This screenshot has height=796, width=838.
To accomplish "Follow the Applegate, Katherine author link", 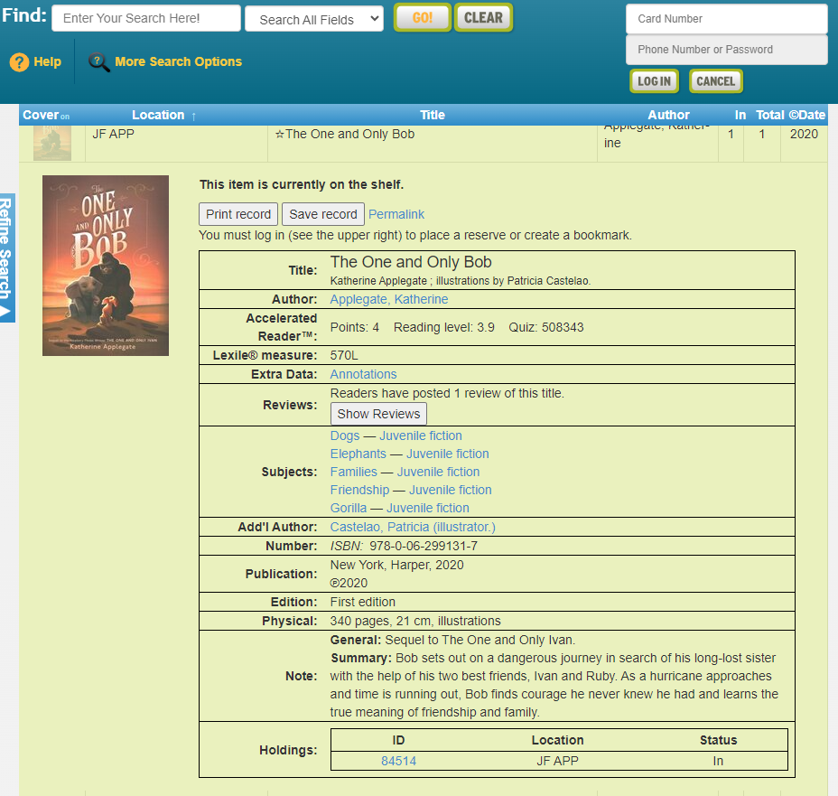I will click(389, 299).
